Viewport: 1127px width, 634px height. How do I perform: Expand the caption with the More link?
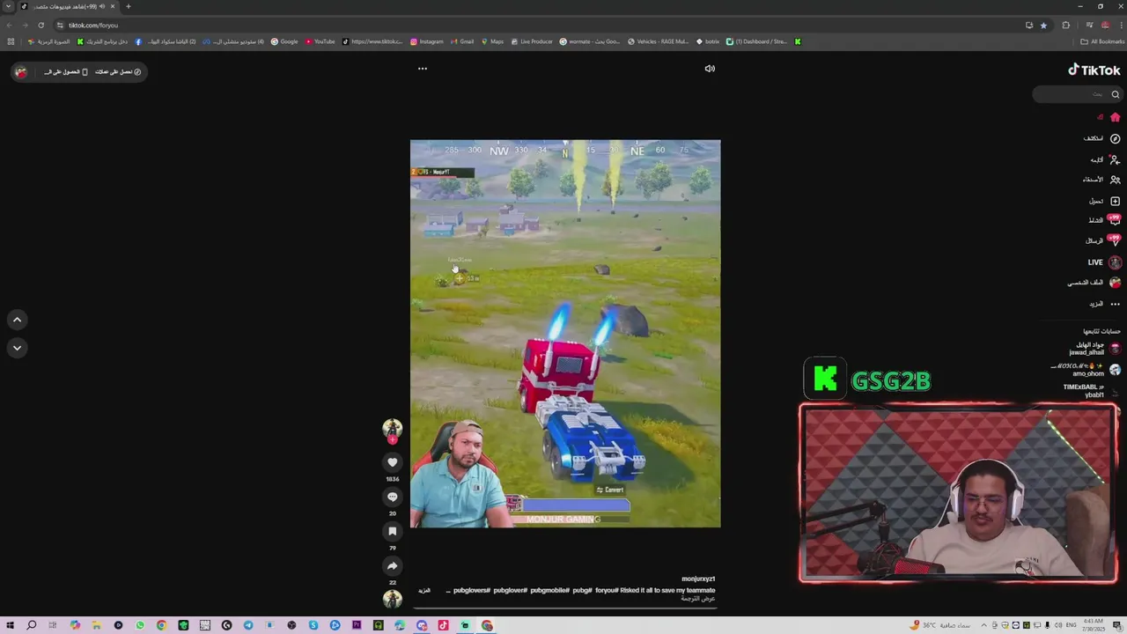tap(424, 590)
